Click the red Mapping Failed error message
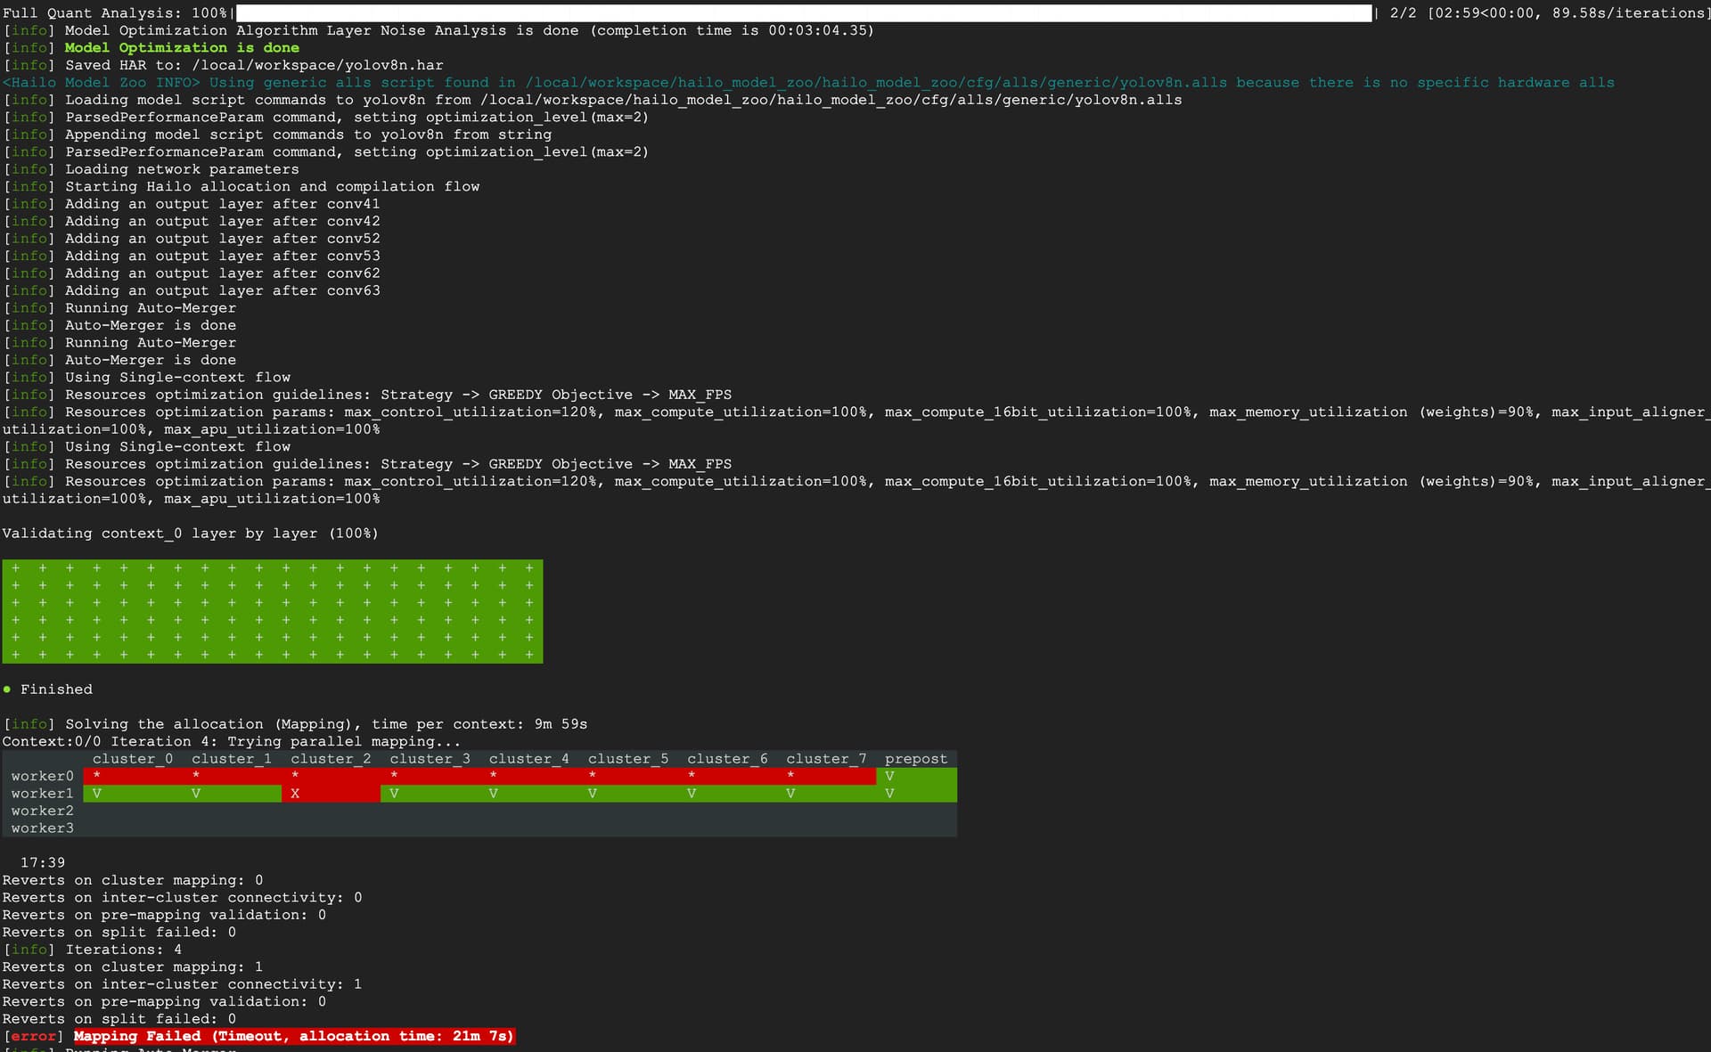 pyautogui.click(x=294, y=1036)
